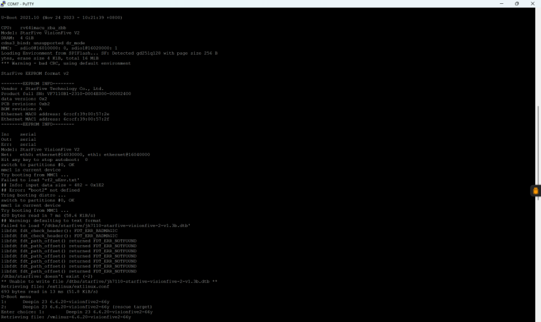Viewport: 541px width, 322px height.
Task: Click the Retrieving file vmlinuz line
Action: tap(66, 317)
